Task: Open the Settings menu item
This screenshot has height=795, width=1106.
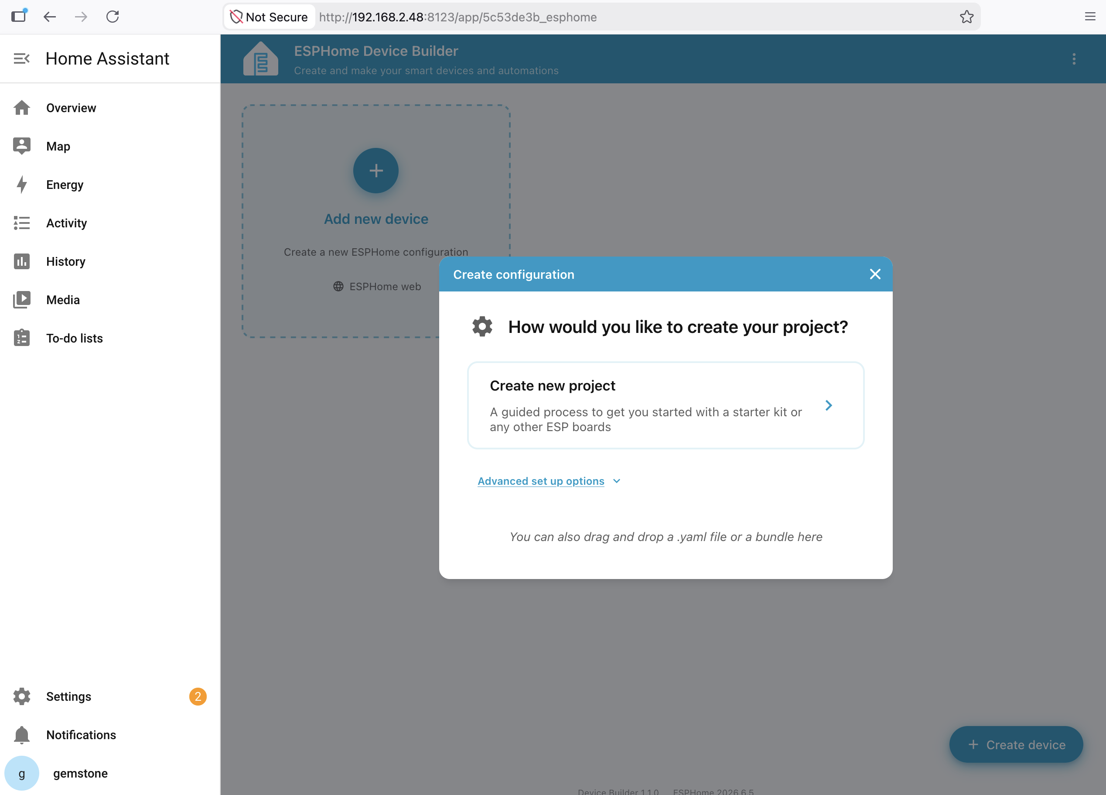Action: click(110, 696)
